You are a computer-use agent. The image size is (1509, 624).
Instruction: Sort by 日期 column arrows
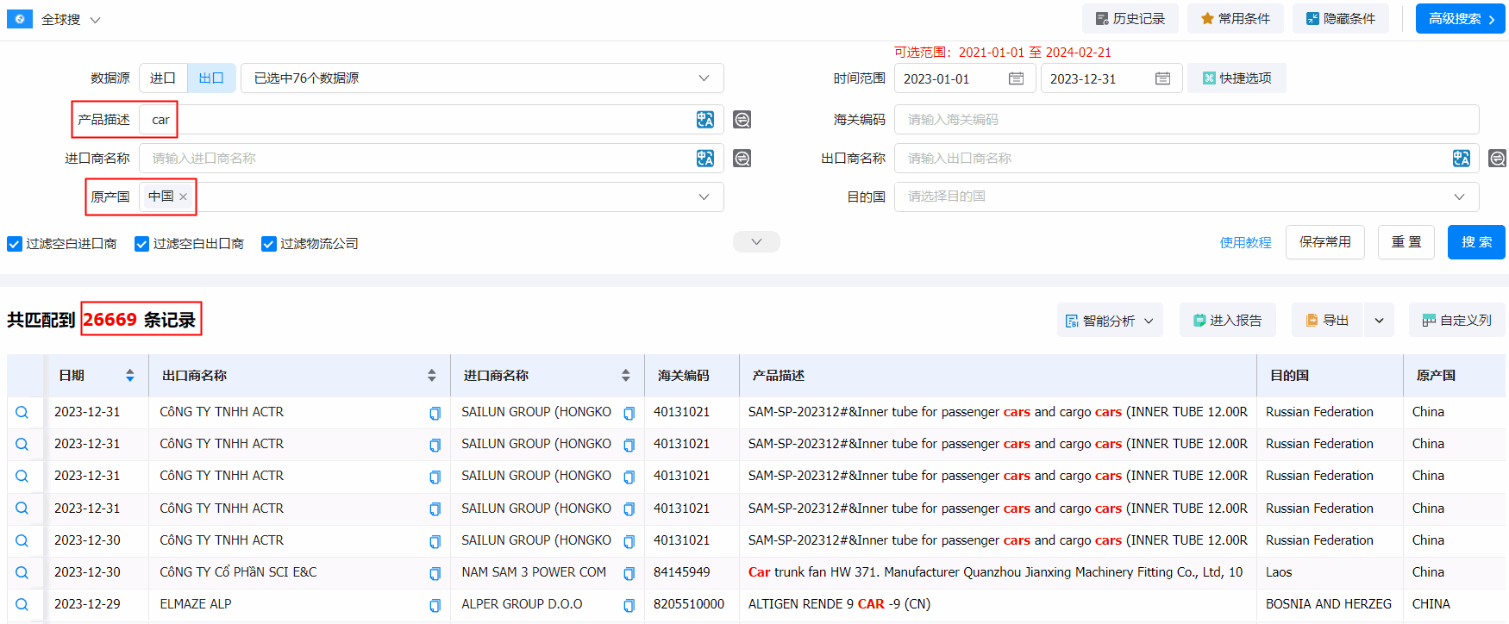130,376
